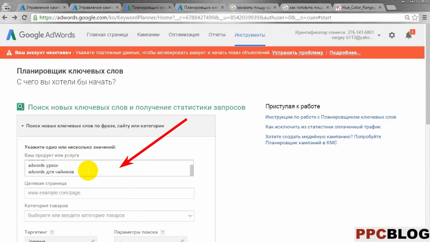Click the browser forward arrow
430x242 pixels.
pyautogui.click(x=14, y=17)
